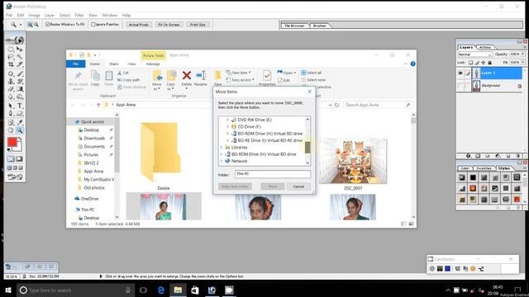Click Cancel in Move Items dialog

tap(298, 186)
